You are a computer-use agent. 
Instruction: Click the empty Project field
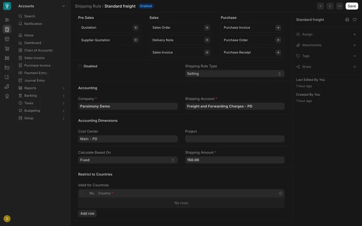tap(235, 139)
